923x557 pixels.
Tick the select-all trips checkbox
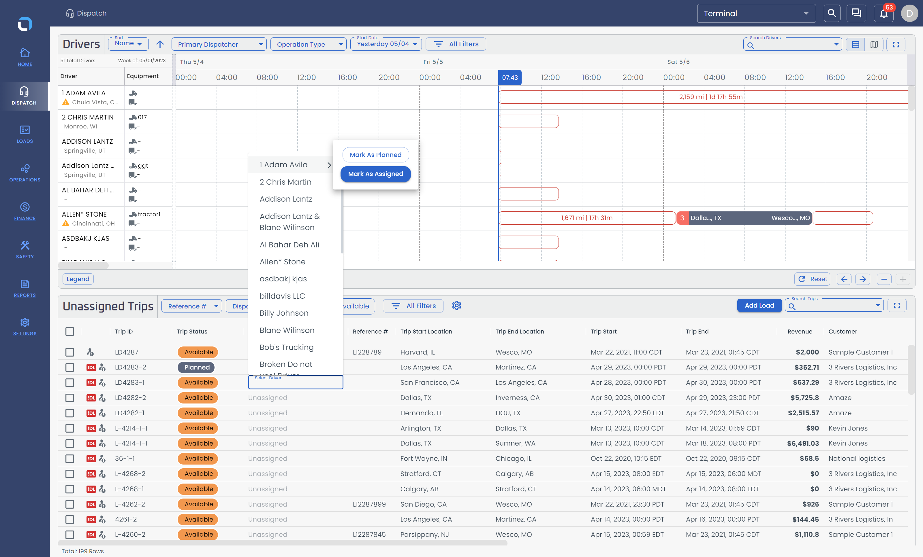70,331
